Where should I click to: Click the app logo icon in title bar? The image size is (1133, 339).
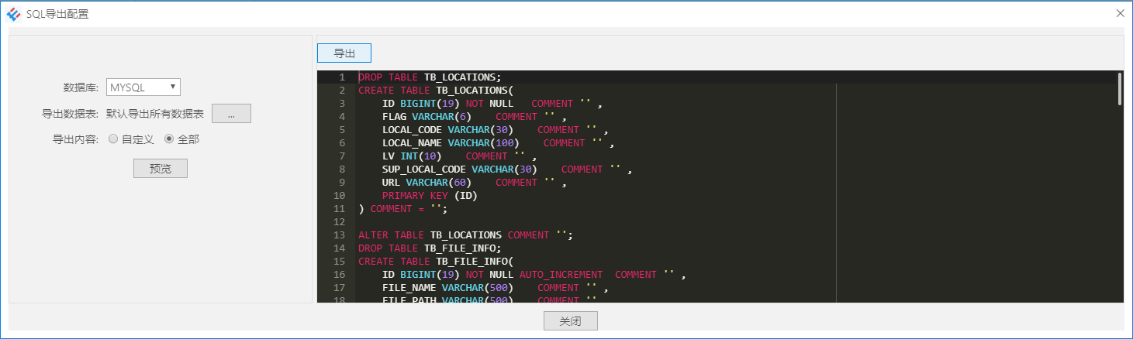coord(14,14)
